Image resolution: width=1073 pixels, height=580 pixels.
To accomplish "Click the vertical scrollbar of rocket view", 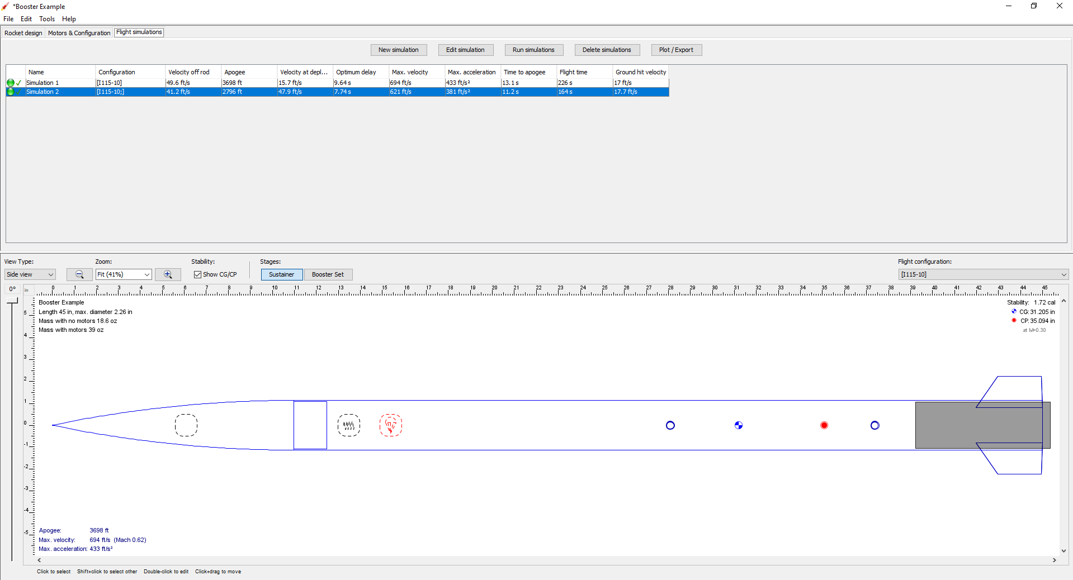I will click(x=1063, y=426).
